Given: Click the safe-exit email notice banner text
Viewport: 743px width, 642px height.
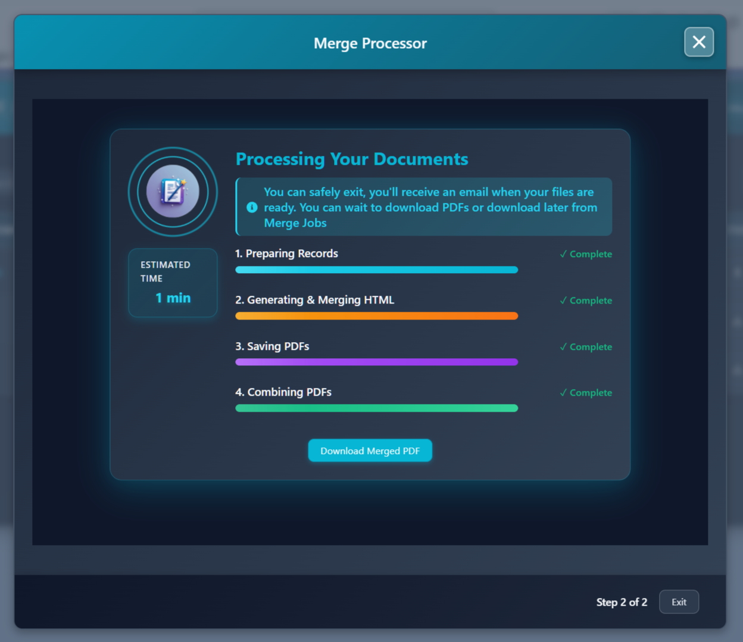Looking at the screenshot, I should click(x=430, y=207).
